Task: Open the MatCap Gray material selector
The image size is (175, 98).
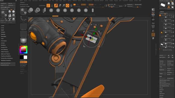Action: click(x=24, y=42)
